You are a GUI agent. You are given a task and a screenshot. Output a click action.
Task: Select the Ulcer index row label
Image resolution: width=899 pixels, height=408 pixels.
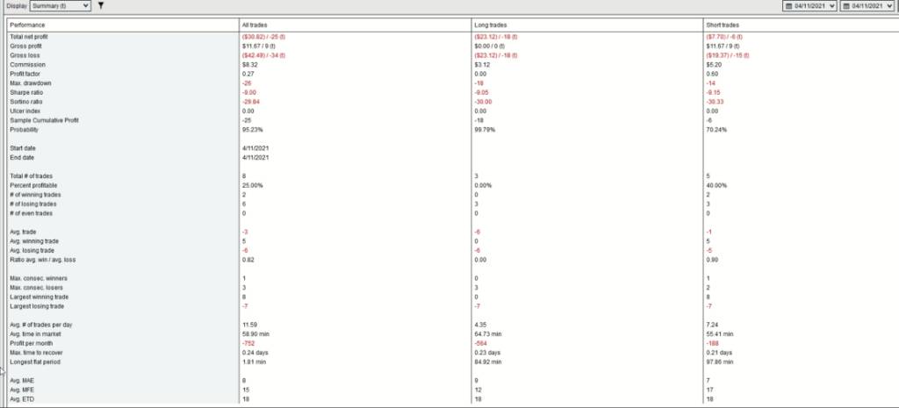(25, 111)
